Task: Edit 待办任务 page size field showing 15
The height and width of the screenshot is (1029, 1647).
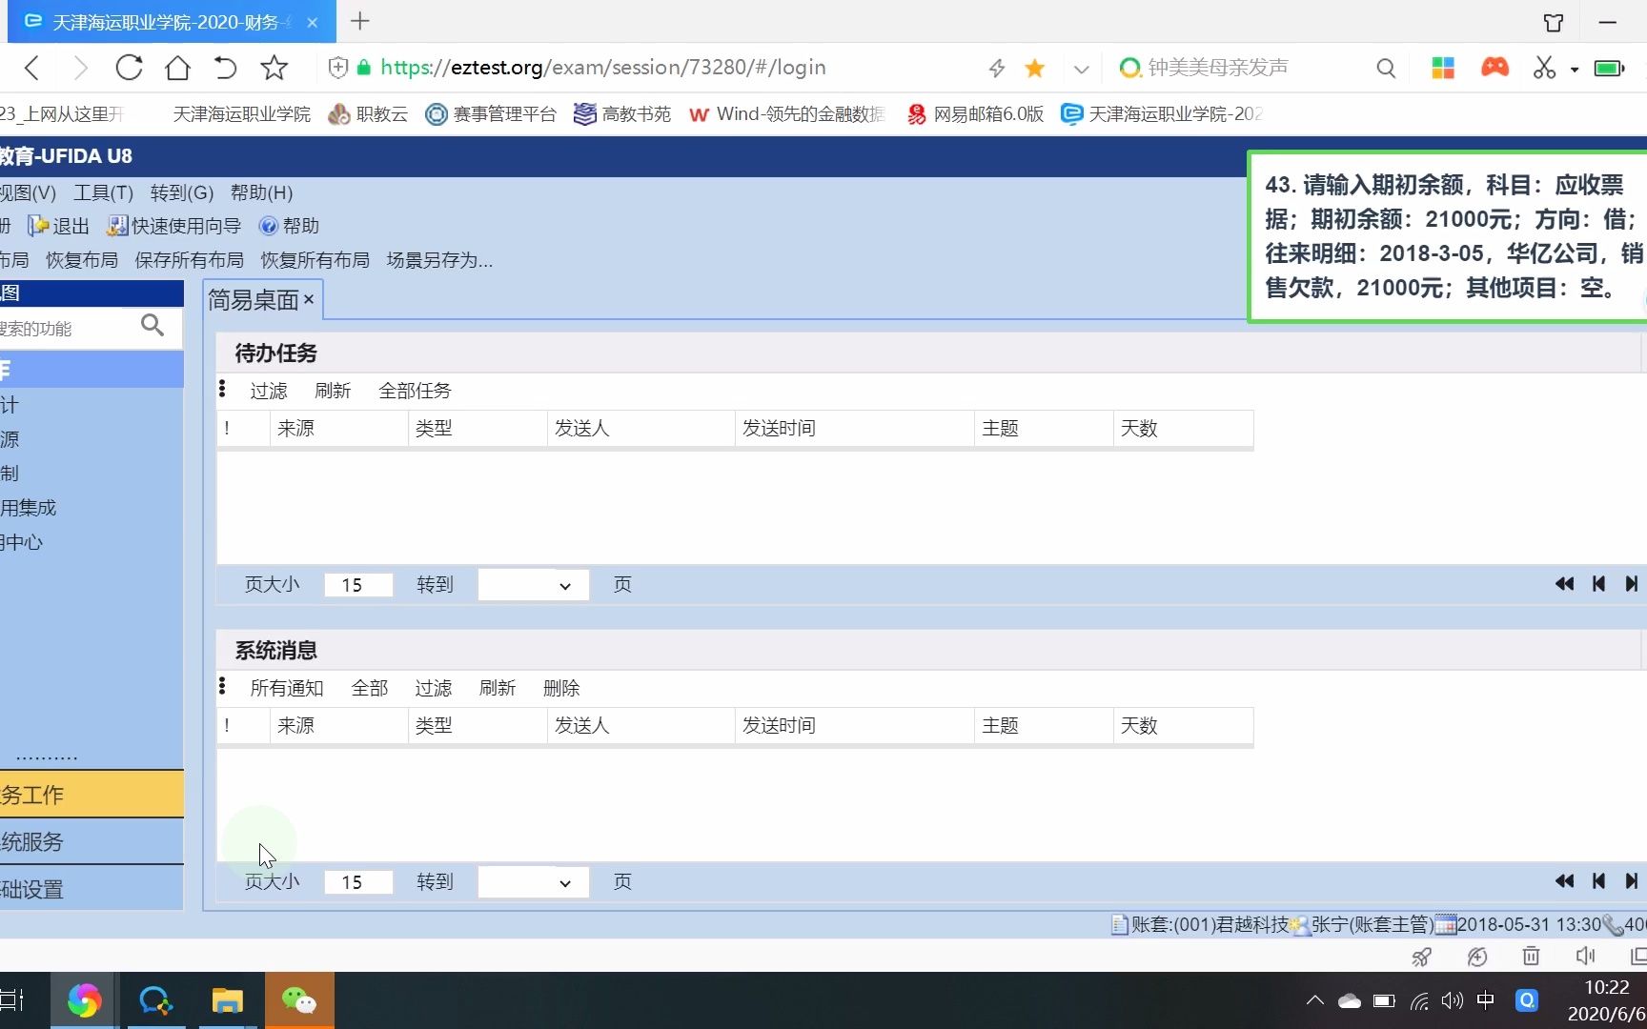Action: point(358,585)
